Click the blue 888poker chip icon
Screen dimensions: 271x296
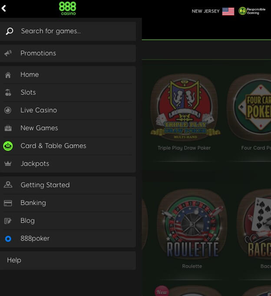[x=8, y=239]
